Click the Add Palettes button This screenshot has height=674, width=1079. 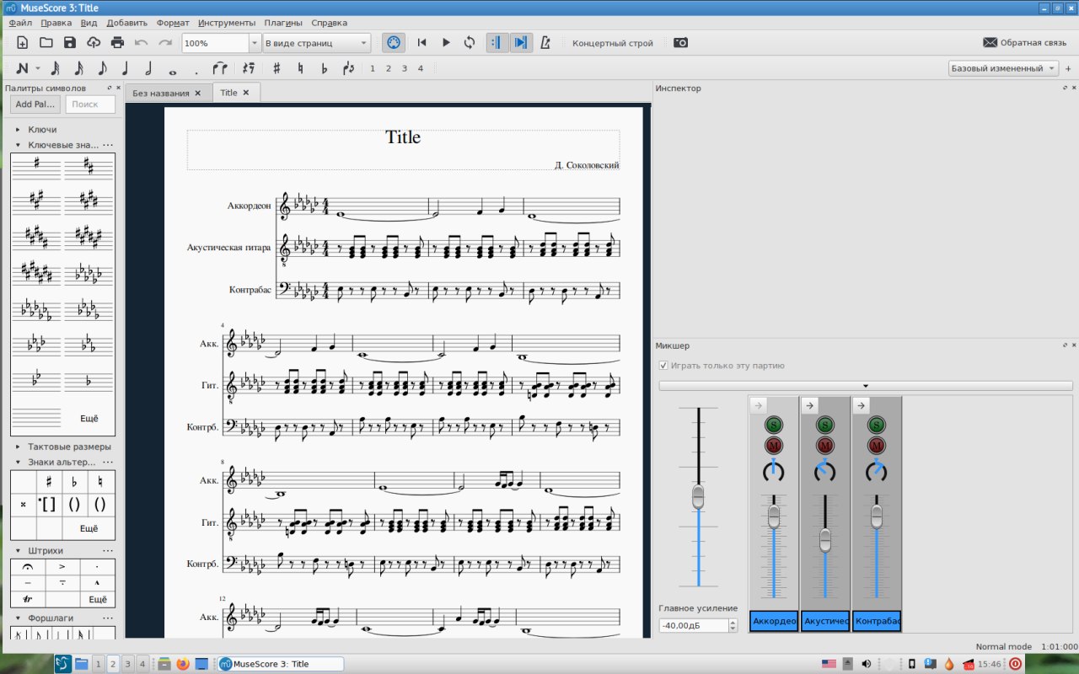pos(35,104)
